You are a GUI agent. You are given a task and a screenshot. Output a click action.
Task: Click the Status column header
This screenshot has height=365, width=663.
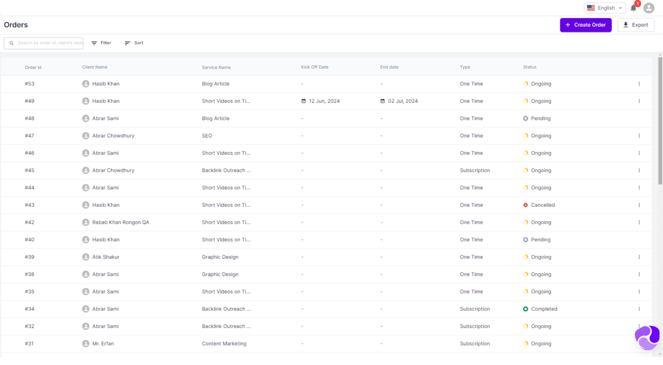pyautogui.click(x=529, y=67)
